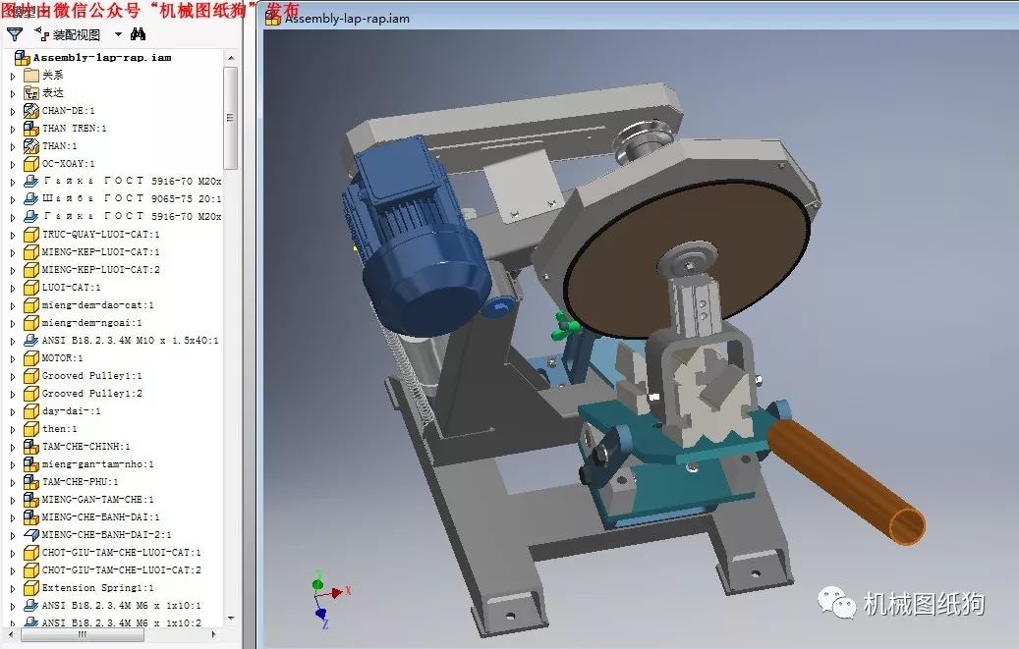
Task: Click the MIENG-CHE-BANH-DAI-2:1 sheet metal icon
Action: [x=31, y=535]
